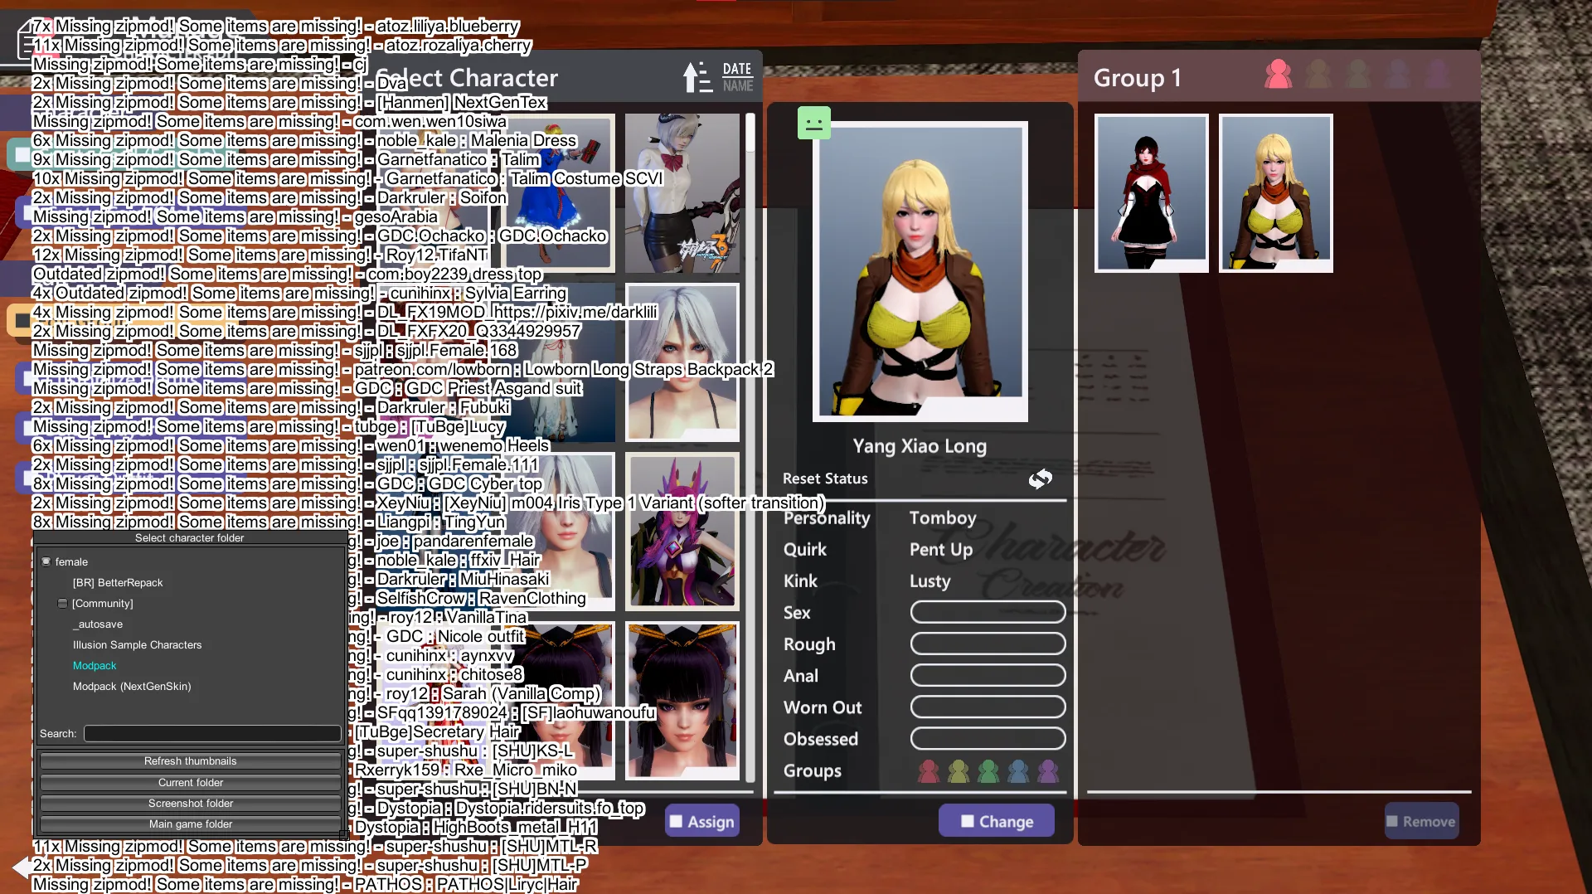Viewport: 1592px width, 894px height.
Task: Click the Change button
Action: coord(996,821)
